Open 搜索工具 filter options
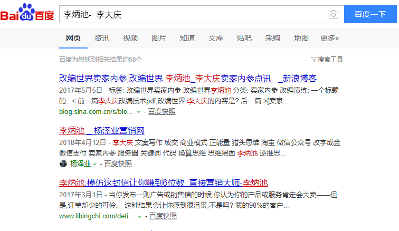Viewport: 399px width, 231px height. [330, 60]
